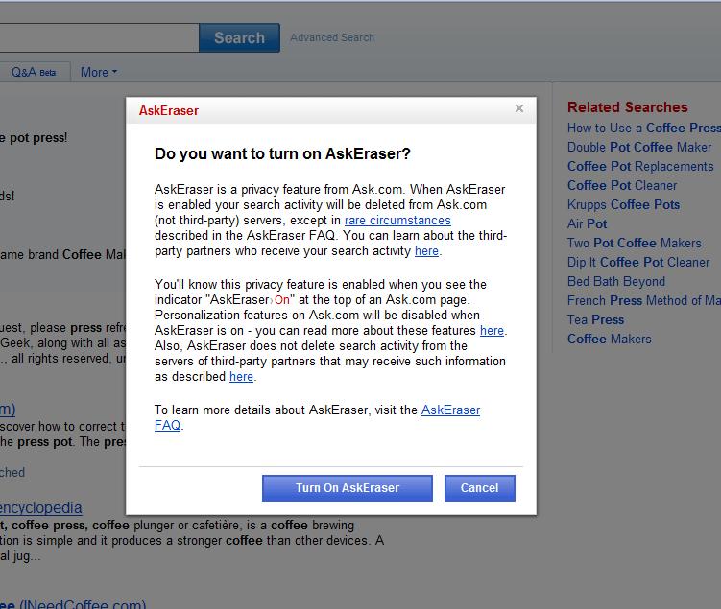
Task: Expand the More dropdown menu
Action: tap(98, 72)
